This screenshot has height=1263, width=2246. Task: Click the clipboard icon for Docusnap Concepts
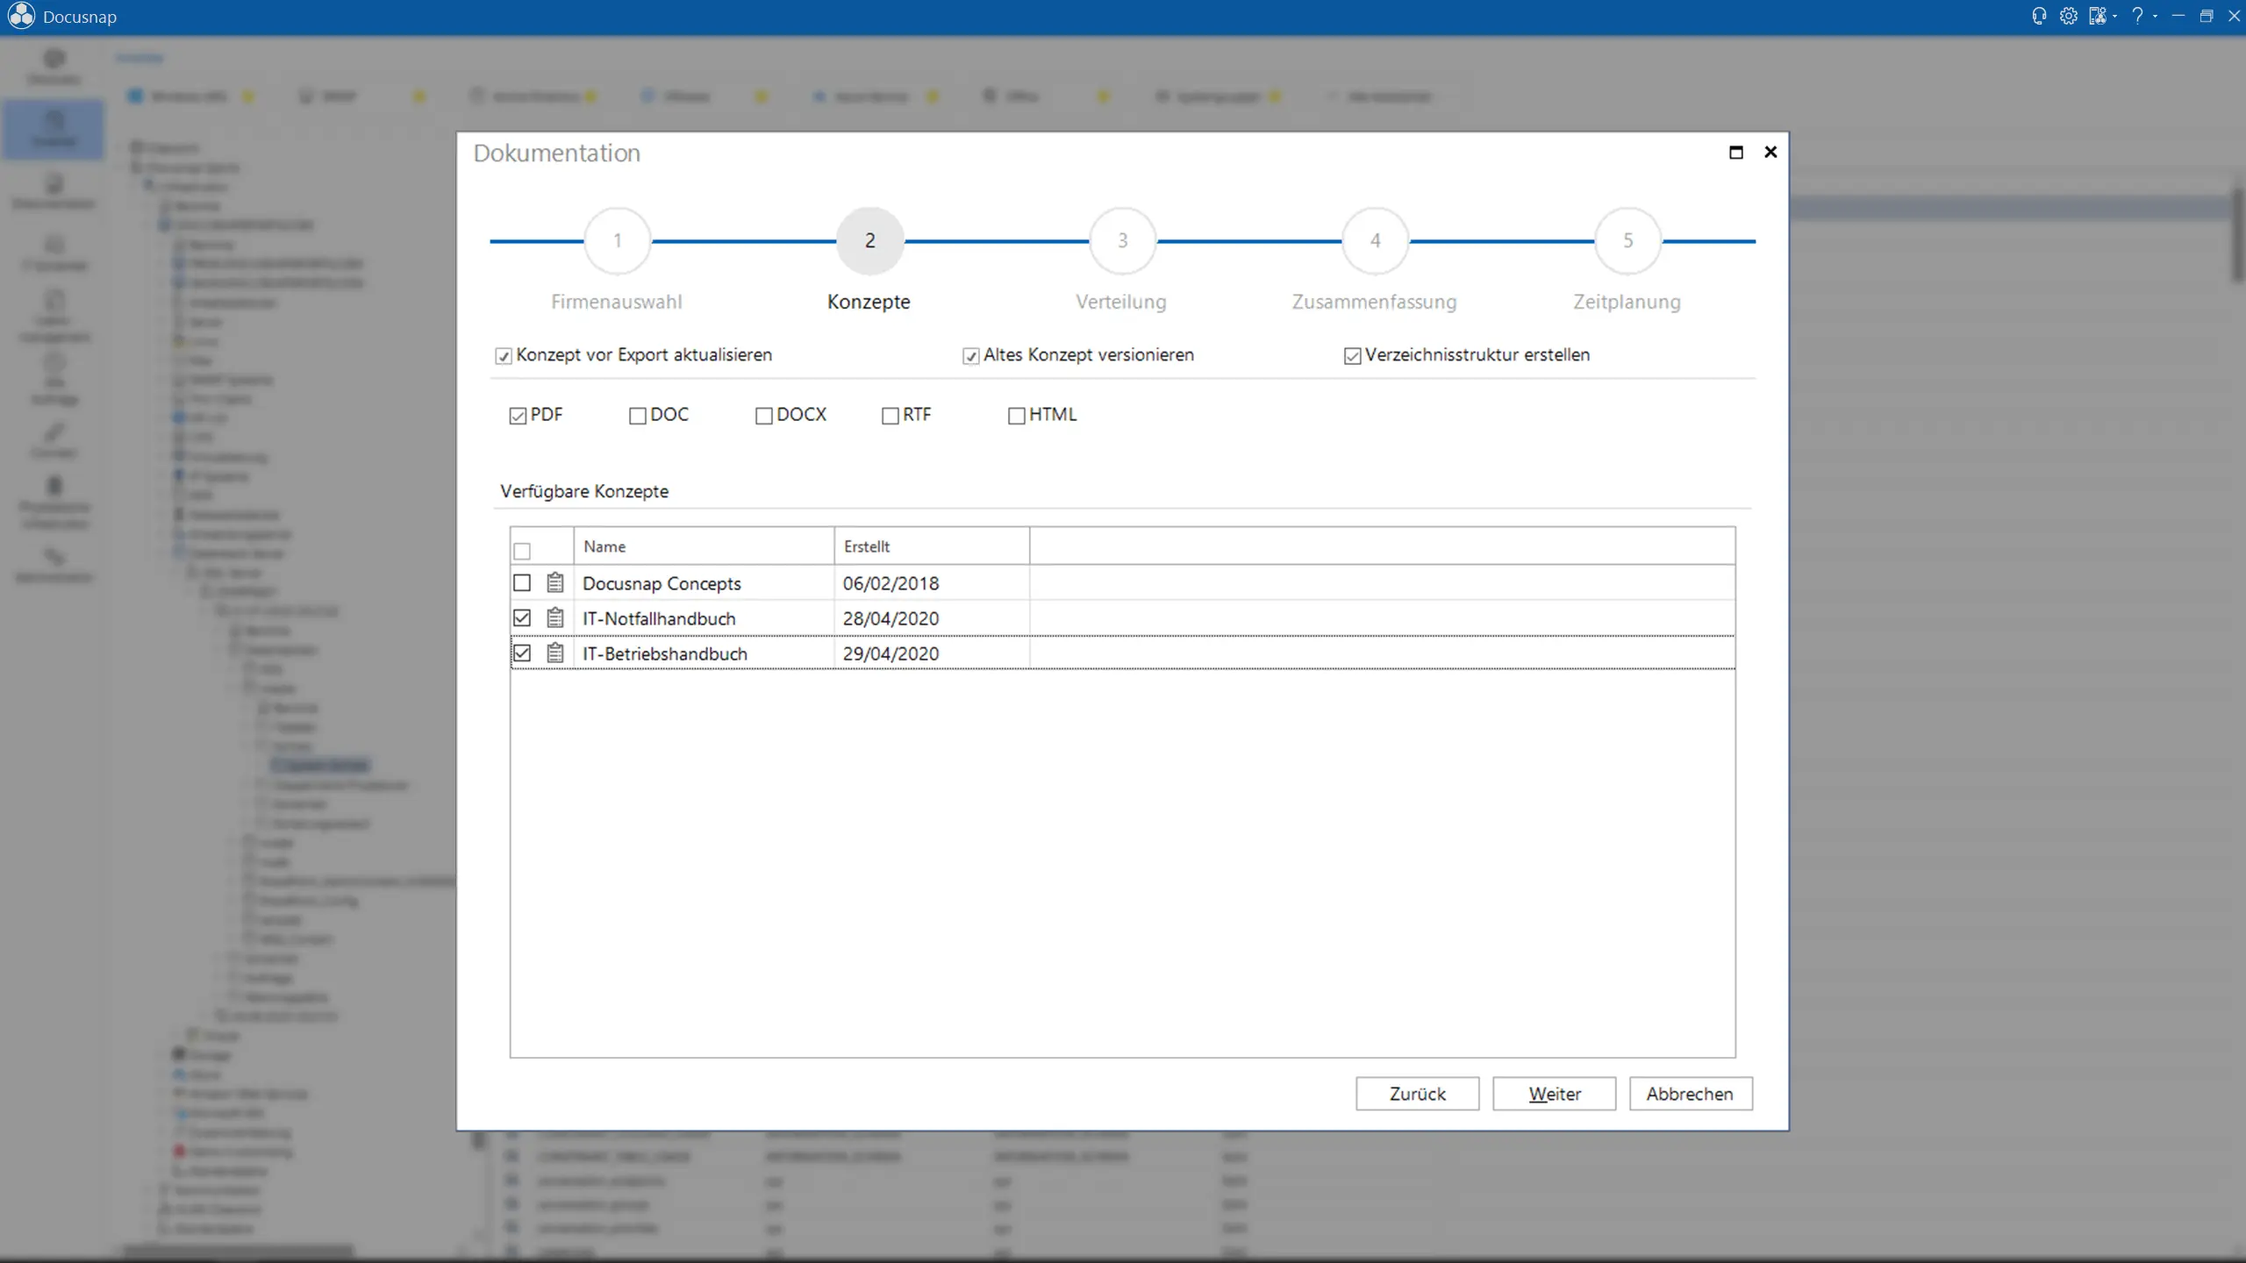[554, 582]
